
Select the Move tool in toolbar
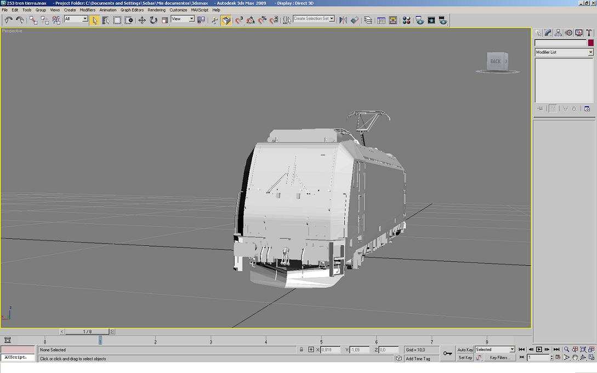[142, 20]
